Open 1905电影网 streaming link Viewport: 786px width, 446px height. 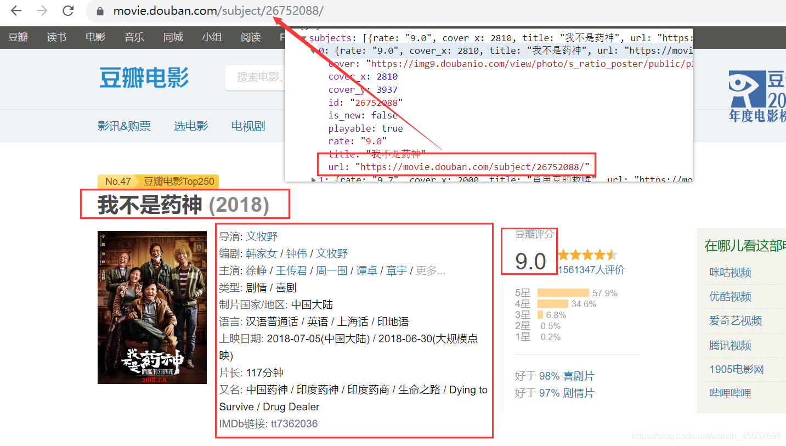(737, 369)
